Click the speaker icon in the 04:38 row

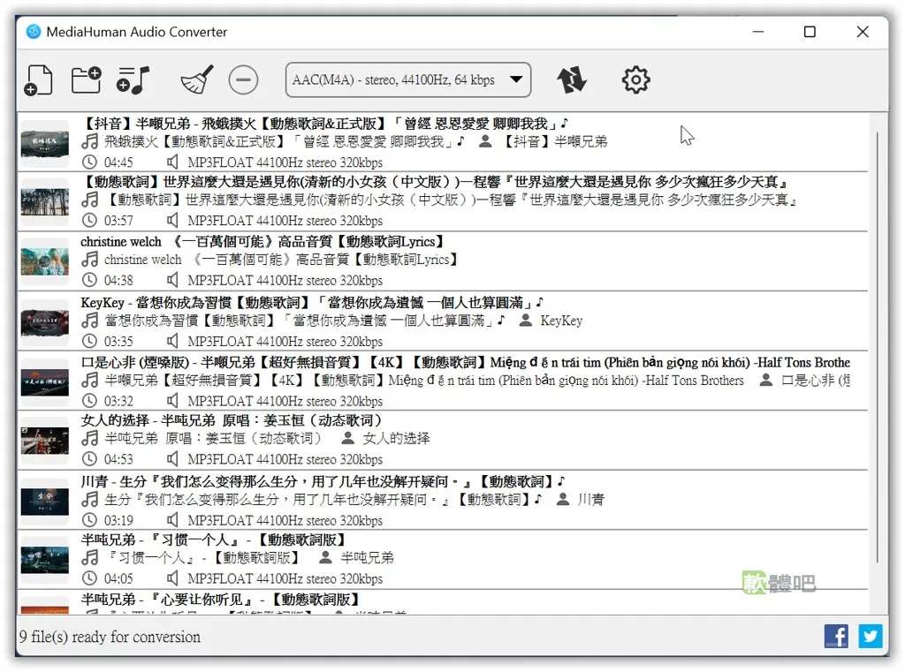(172, 280)
